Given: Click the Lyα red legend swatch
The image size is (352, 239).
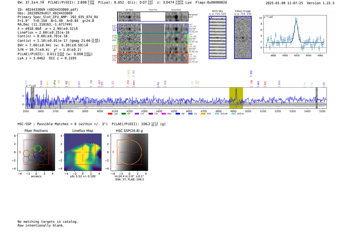Looking at the screenshot, I should pyautogui.click(x=110, y=114).
